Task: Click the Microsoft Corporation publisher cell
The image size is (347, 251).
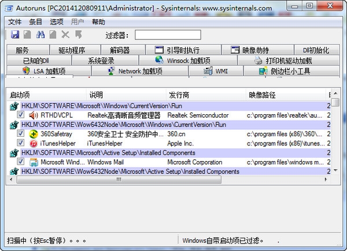Action: point(195,162)
